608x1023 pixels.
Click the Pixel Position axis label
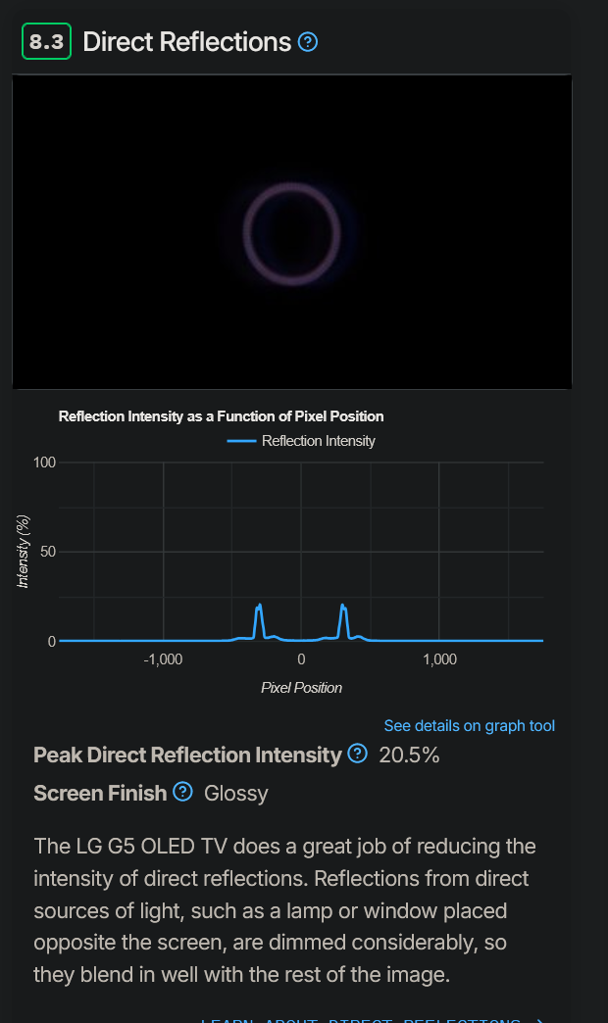click(x=301, y=688)
